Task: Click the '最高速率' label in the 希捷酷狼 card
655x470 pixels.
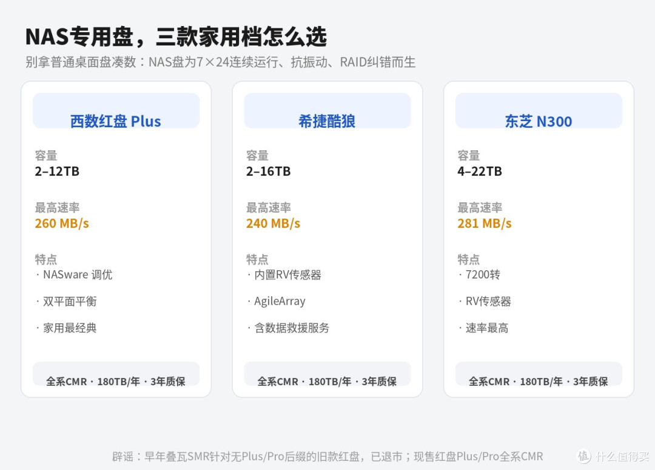Action: [x=269, y=208]
